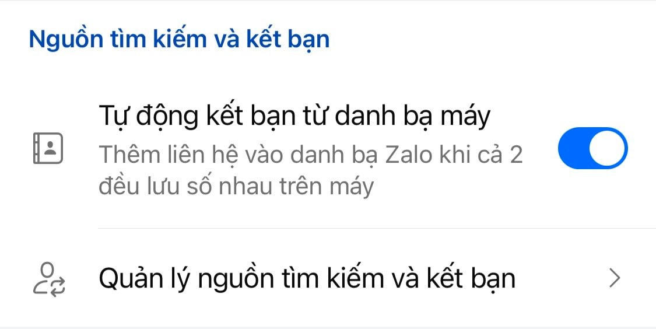
Task: Tap the icon left of Tự động kết bạn
Action: point(48,148)
